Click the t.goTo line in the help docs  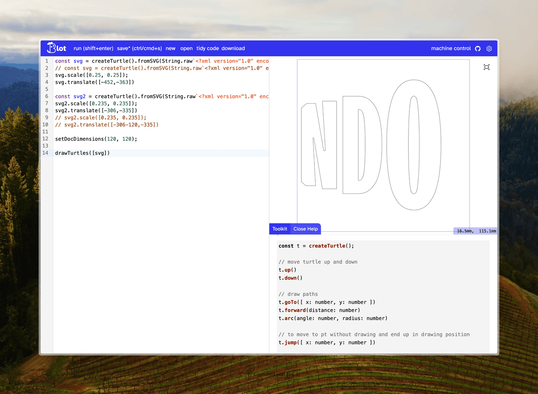[x=327, y=302]
